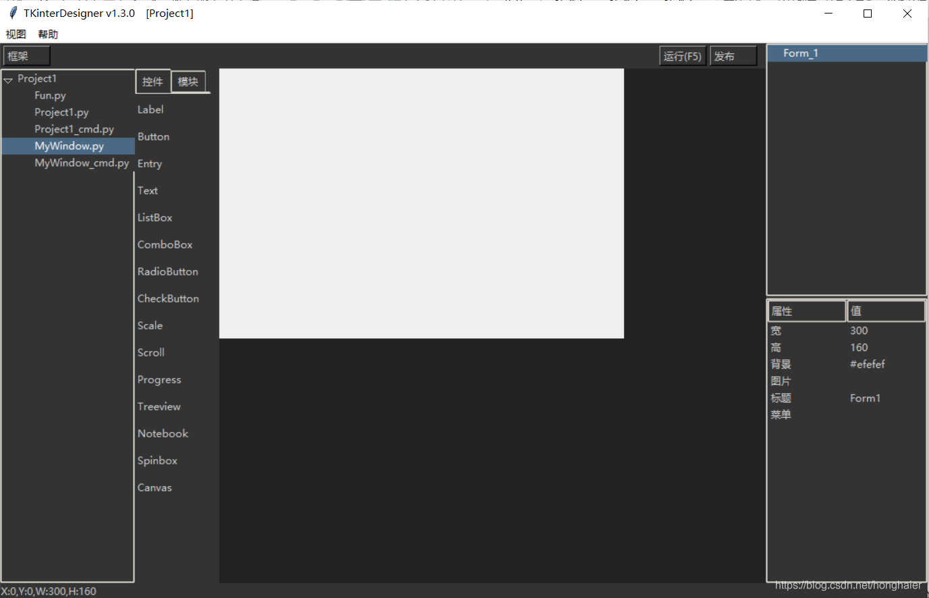Click the light gray form design canvas
The width and height of the screenshot is (929, 598).
pyautogui.click(x=422, y=203)
